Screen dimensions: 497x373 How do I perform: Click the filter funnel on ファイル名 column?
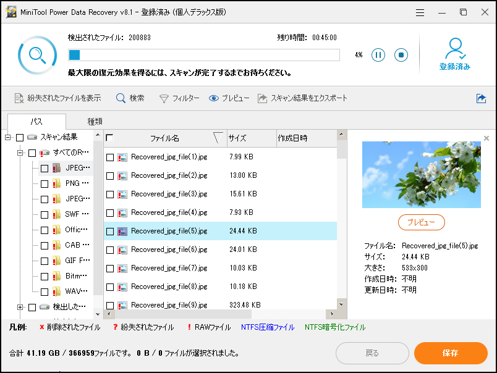coord(218,138)
